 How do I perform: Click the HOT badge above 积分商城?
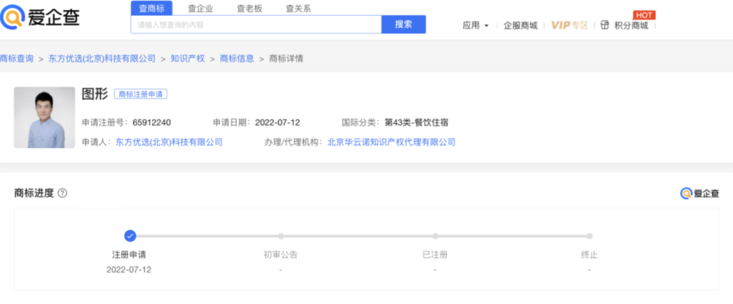point(644,15)
